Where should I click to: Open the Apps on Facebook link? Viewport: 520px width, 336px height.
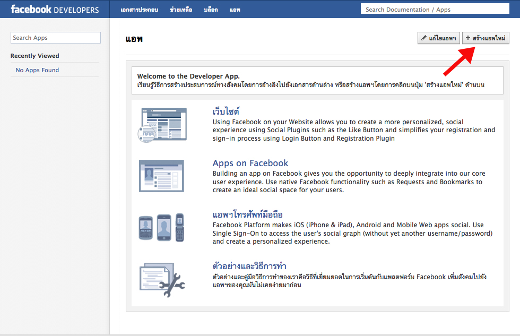(250, 163)
